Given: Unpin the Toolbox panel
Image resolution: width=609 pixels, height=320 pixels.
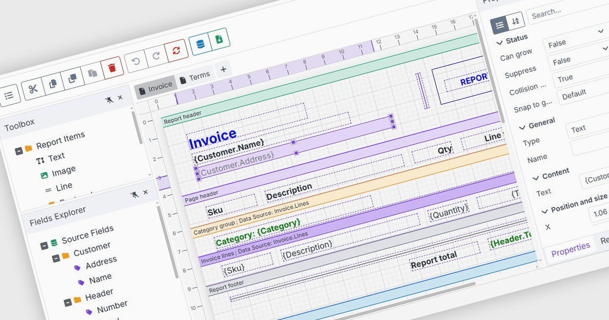Looking at the screenshot, I should [109, 100].
